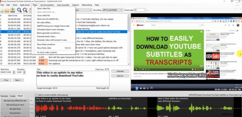Click the Save (download arrow) toolbar icon

coord(13,10)
